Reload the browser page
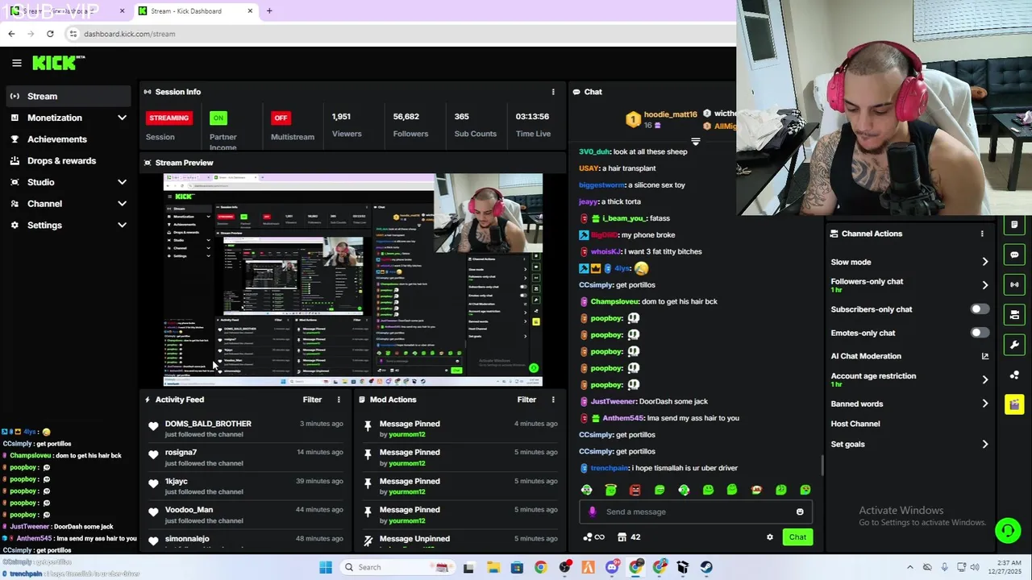1032x580 pixels. pos(50,34)
